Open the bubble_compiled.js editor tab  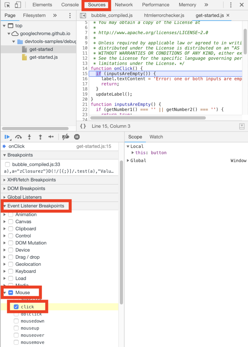pyautogui.click(x=112, y=15)
